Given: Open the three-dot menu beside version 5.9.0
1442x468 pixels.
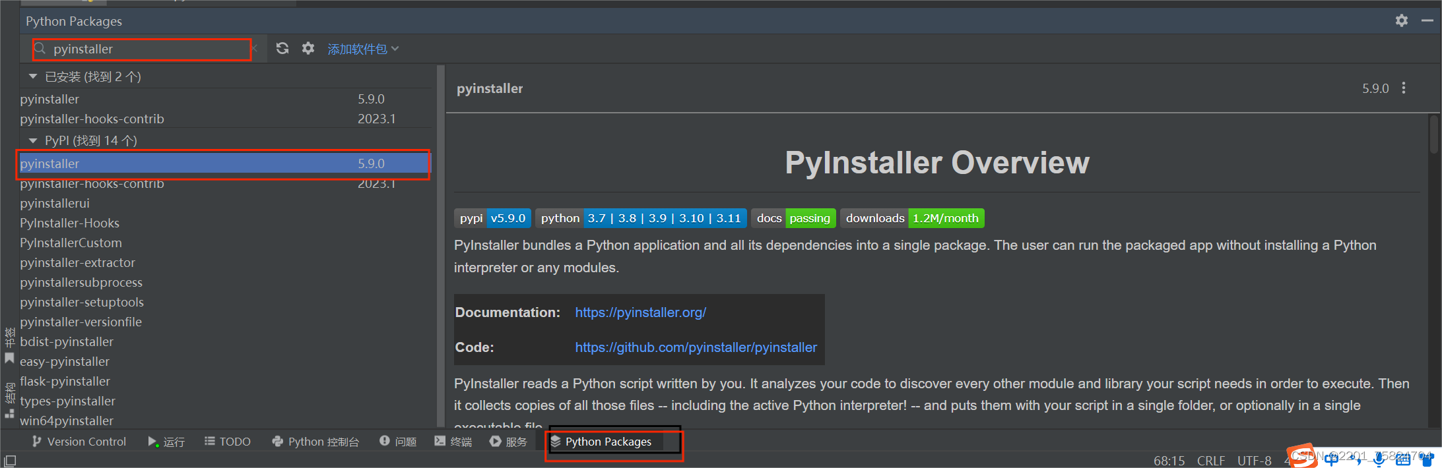Looking at the screenshot, I should click(1404, 88).
